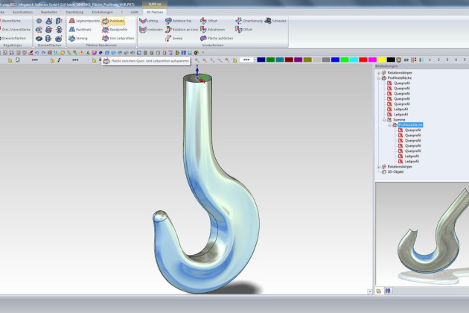Click the Segmentpunkte tool icon
The width and height of the screenshot is (469, 313).
tap(72, 21)
